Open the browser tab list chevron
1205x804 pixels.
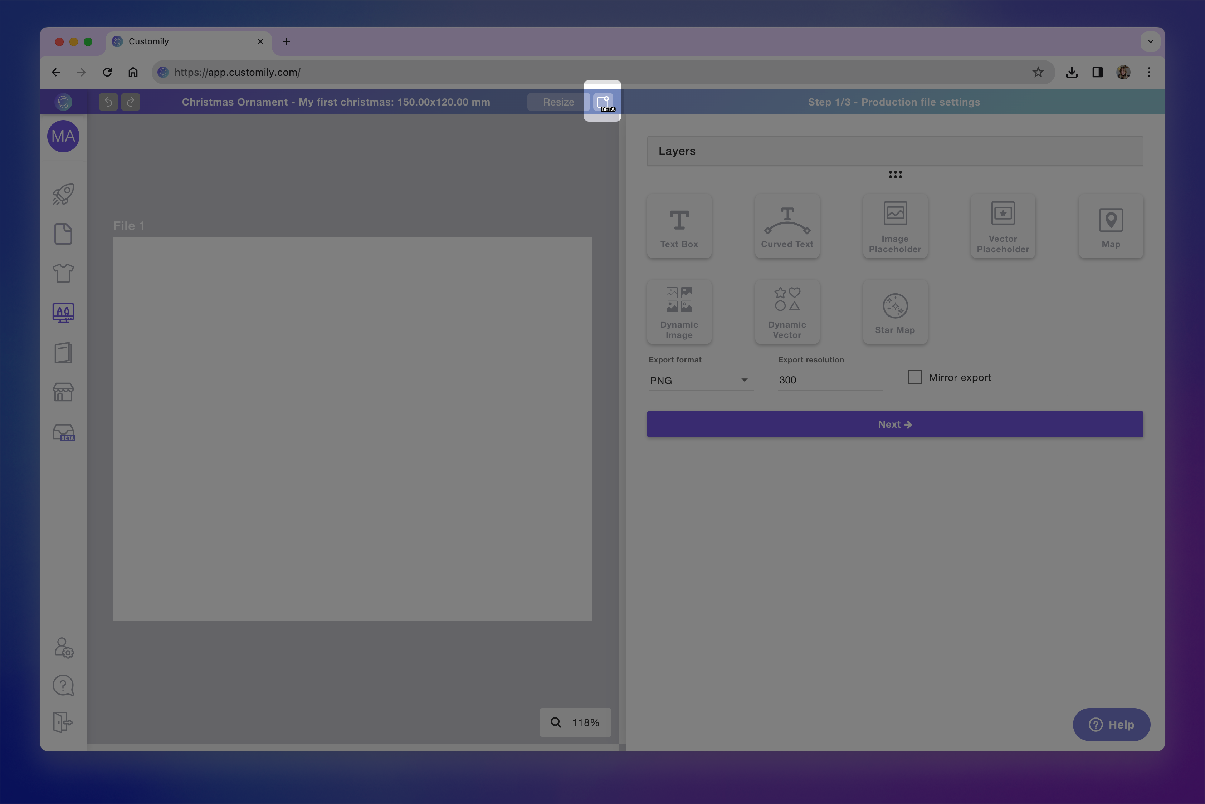(1150, 41)
